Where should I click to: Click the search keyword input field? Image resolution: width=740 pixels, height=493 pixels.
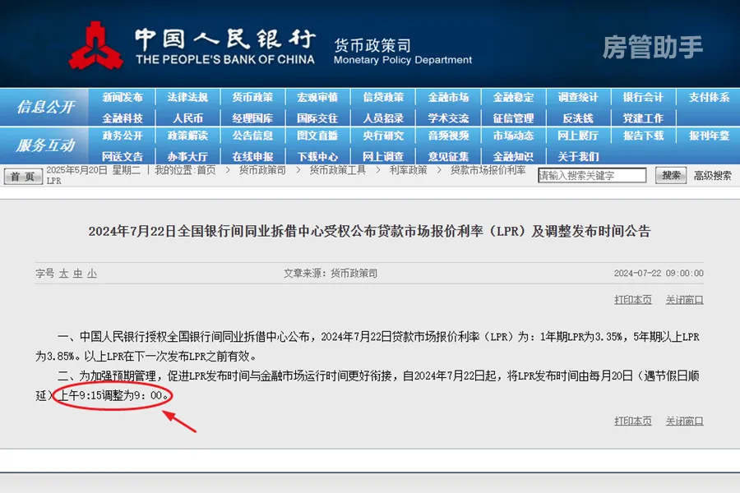592,175
